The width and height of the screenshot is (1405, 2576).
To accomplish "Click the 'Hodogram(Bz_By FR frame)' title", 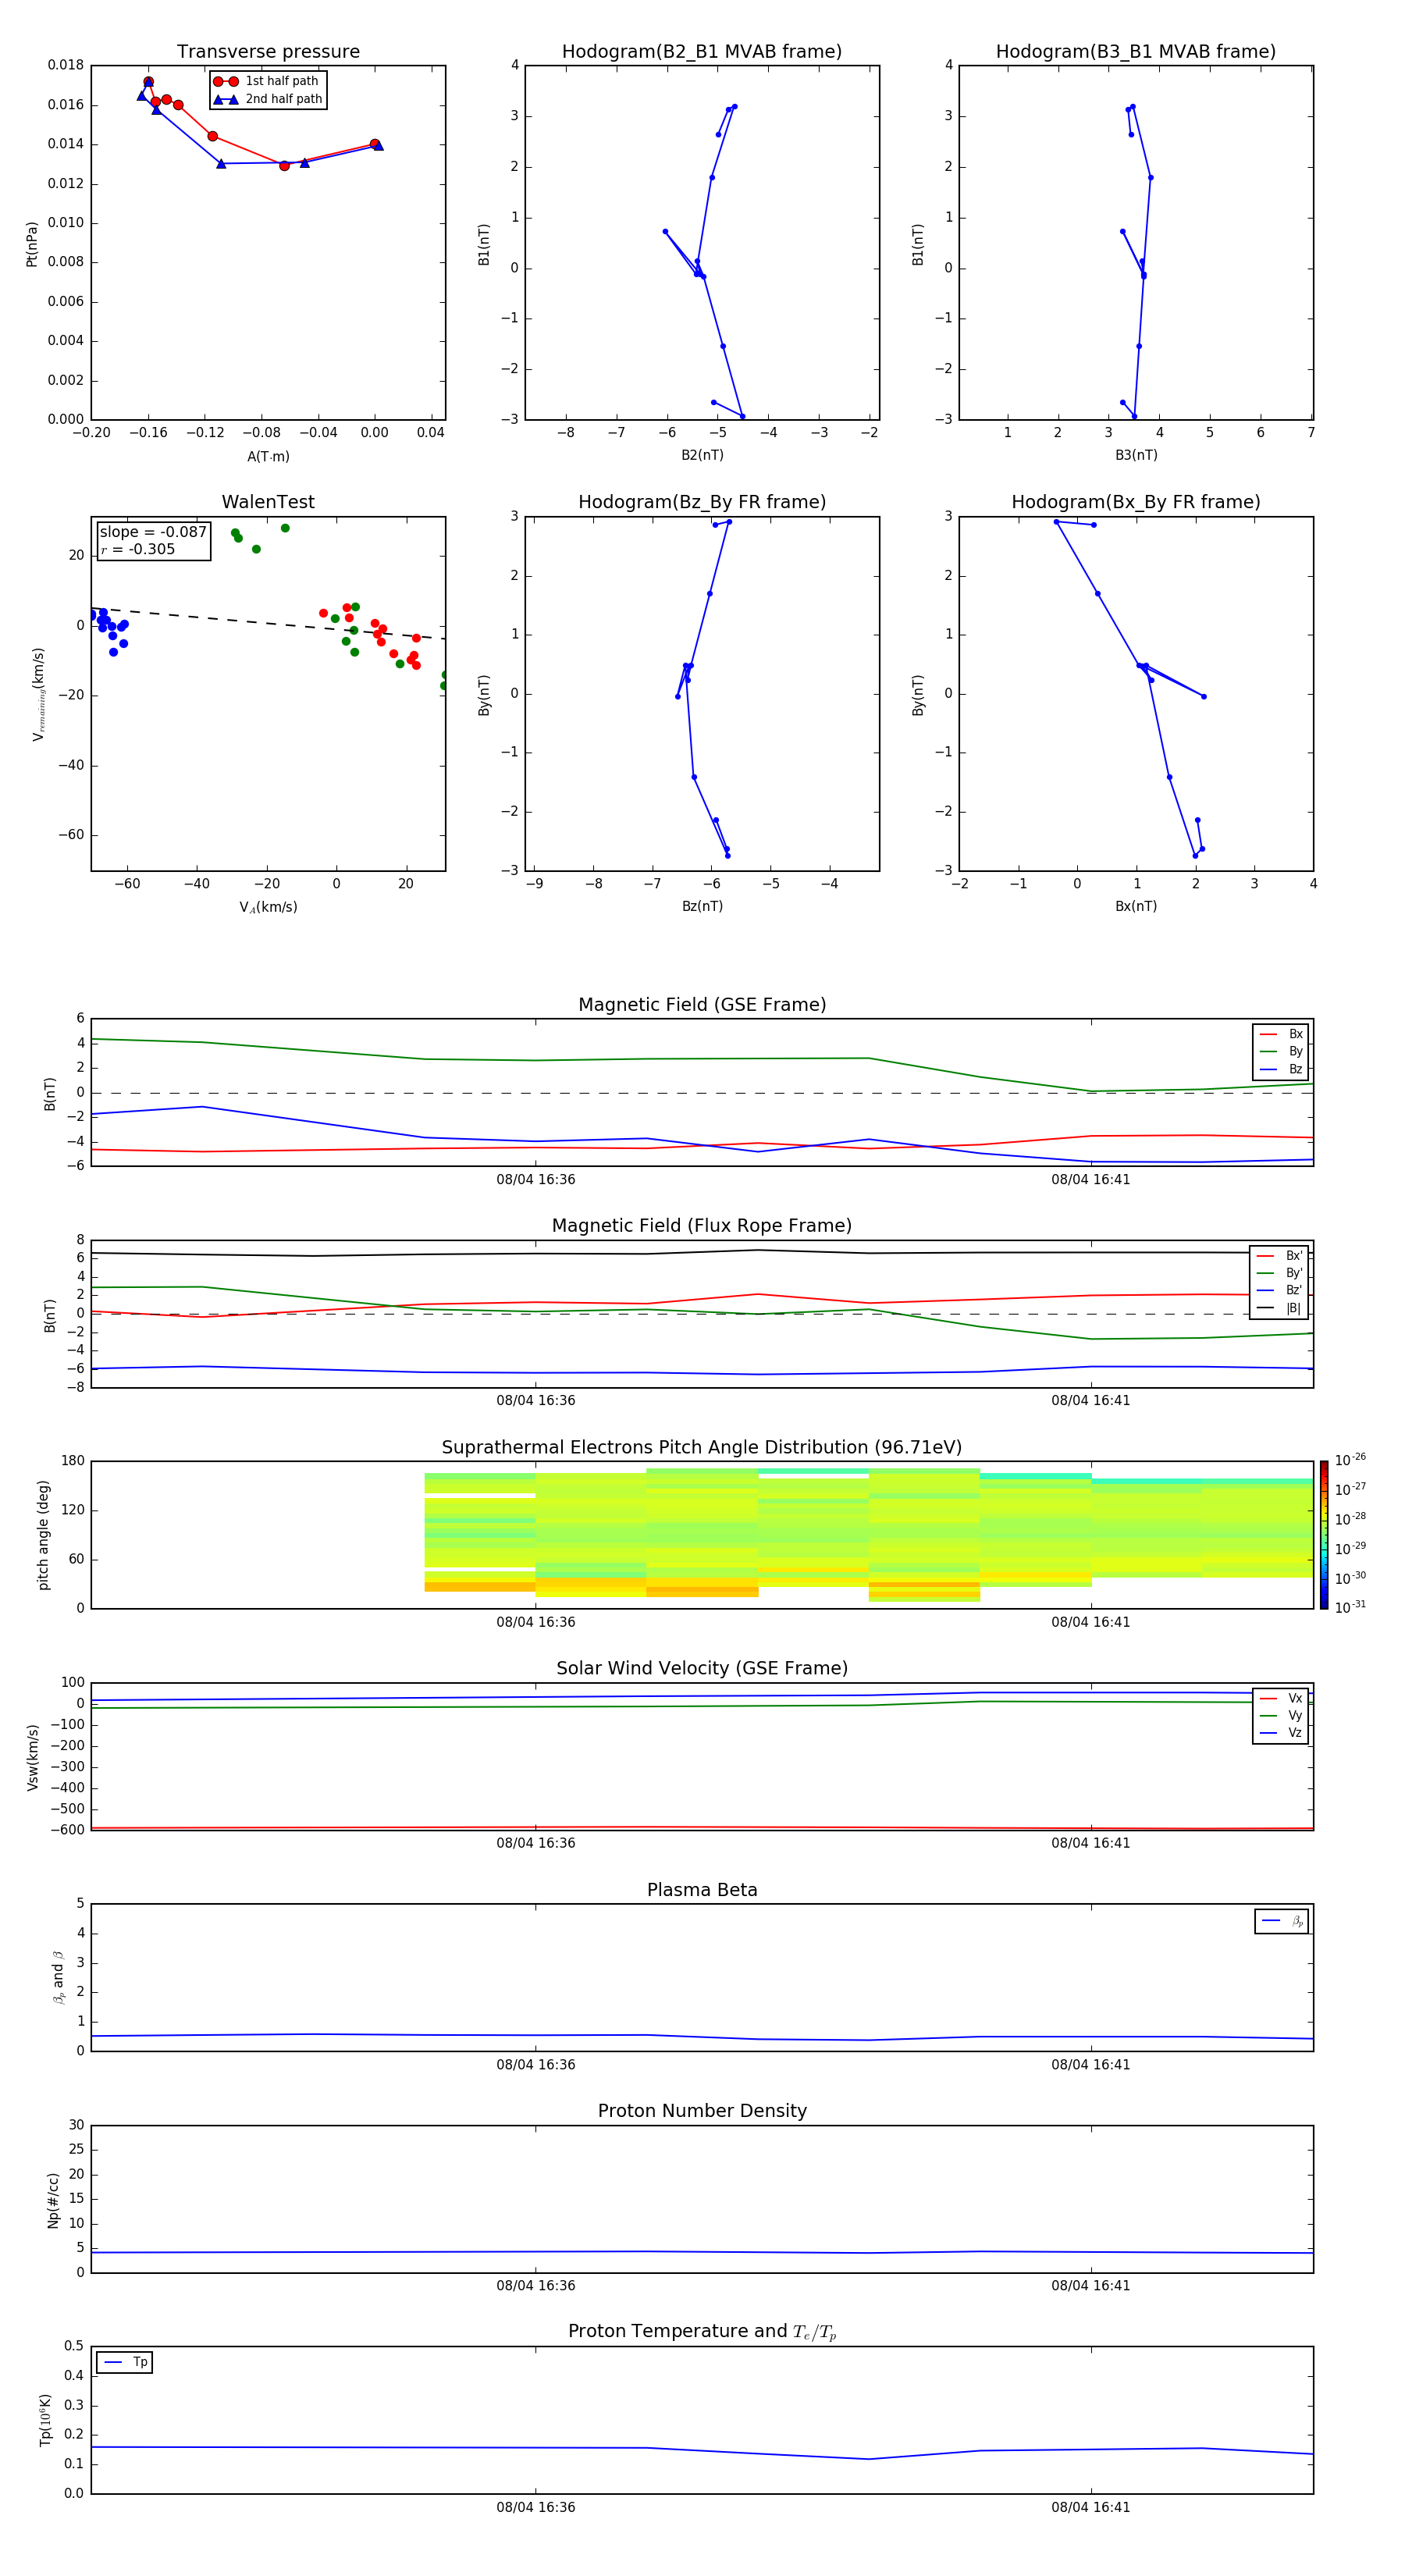I will click(x=702, y=502).
